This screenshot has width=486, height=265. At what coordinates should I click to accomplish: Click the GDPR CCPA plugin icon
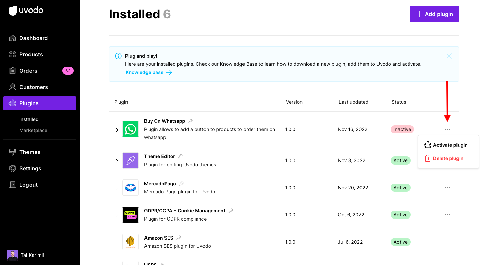point(131,215)
